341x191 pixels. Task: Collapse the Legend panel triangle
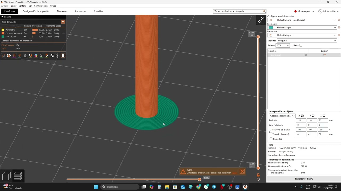coord(2,17)
